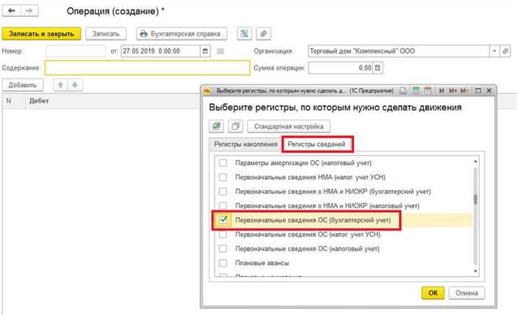Click the yellow Записать и закрыть button
The width and height of the screenshot is (517, 315).
click(41, 34)
